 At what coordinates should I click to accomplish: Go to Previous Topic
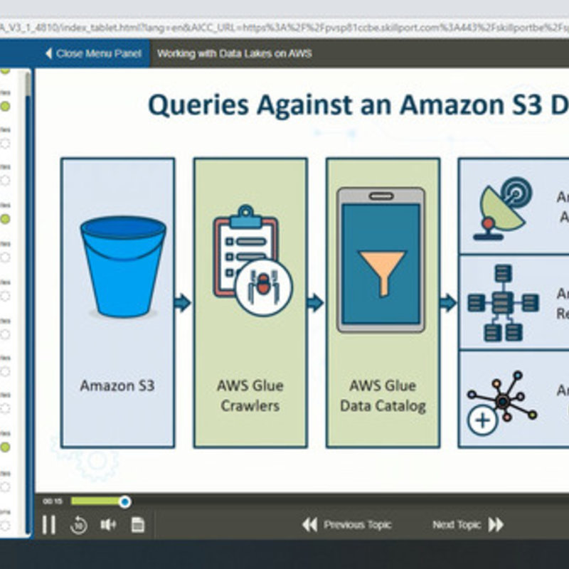(x=346, y=525)
